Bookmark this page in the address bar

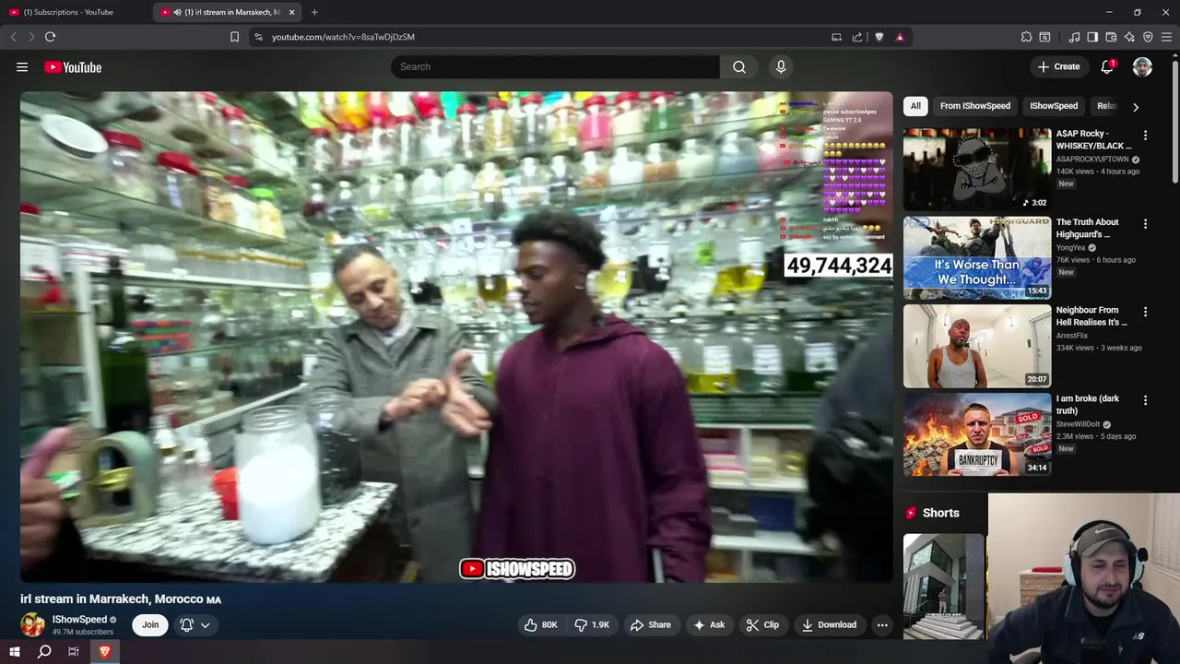pos(234,37)
